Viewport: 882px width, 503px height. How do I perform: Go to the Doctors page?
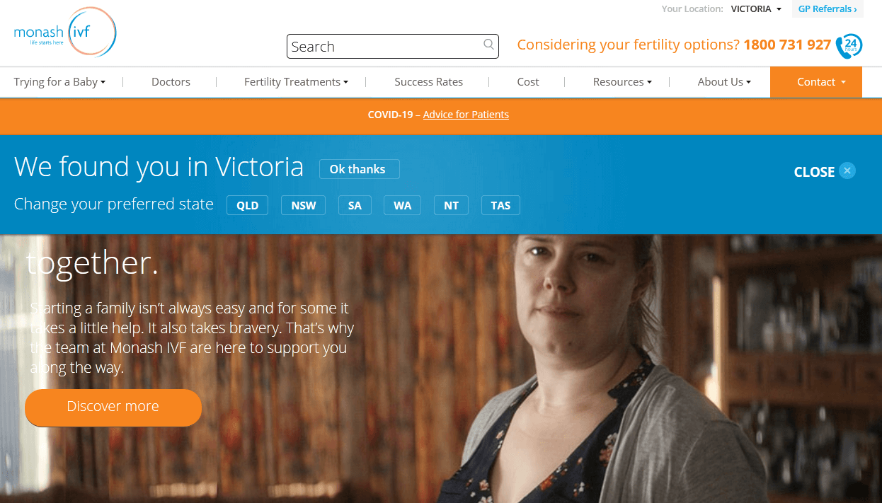[171, 82]
